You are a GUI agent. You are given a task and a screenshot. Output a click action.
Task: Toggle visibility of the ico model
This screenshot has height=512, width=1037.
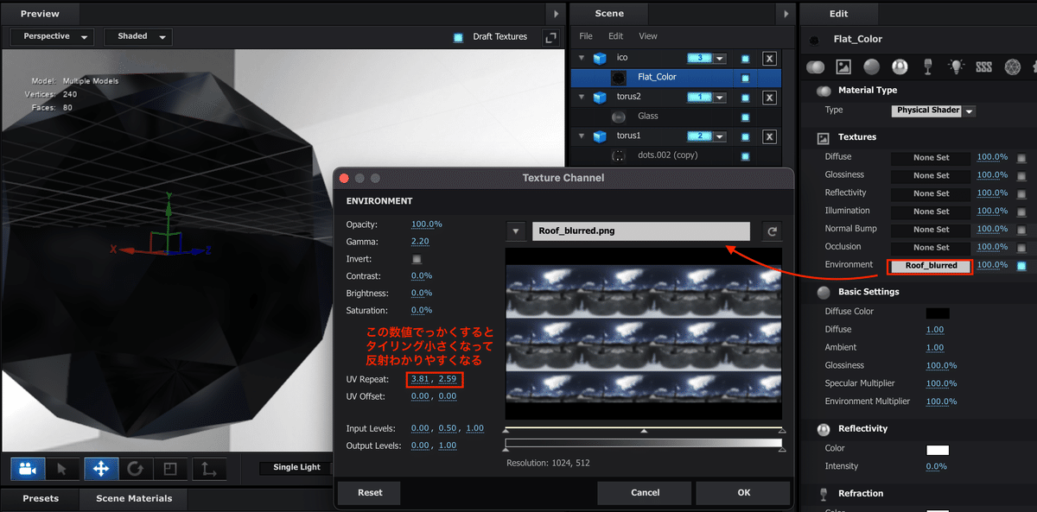(x=745, y=59)
